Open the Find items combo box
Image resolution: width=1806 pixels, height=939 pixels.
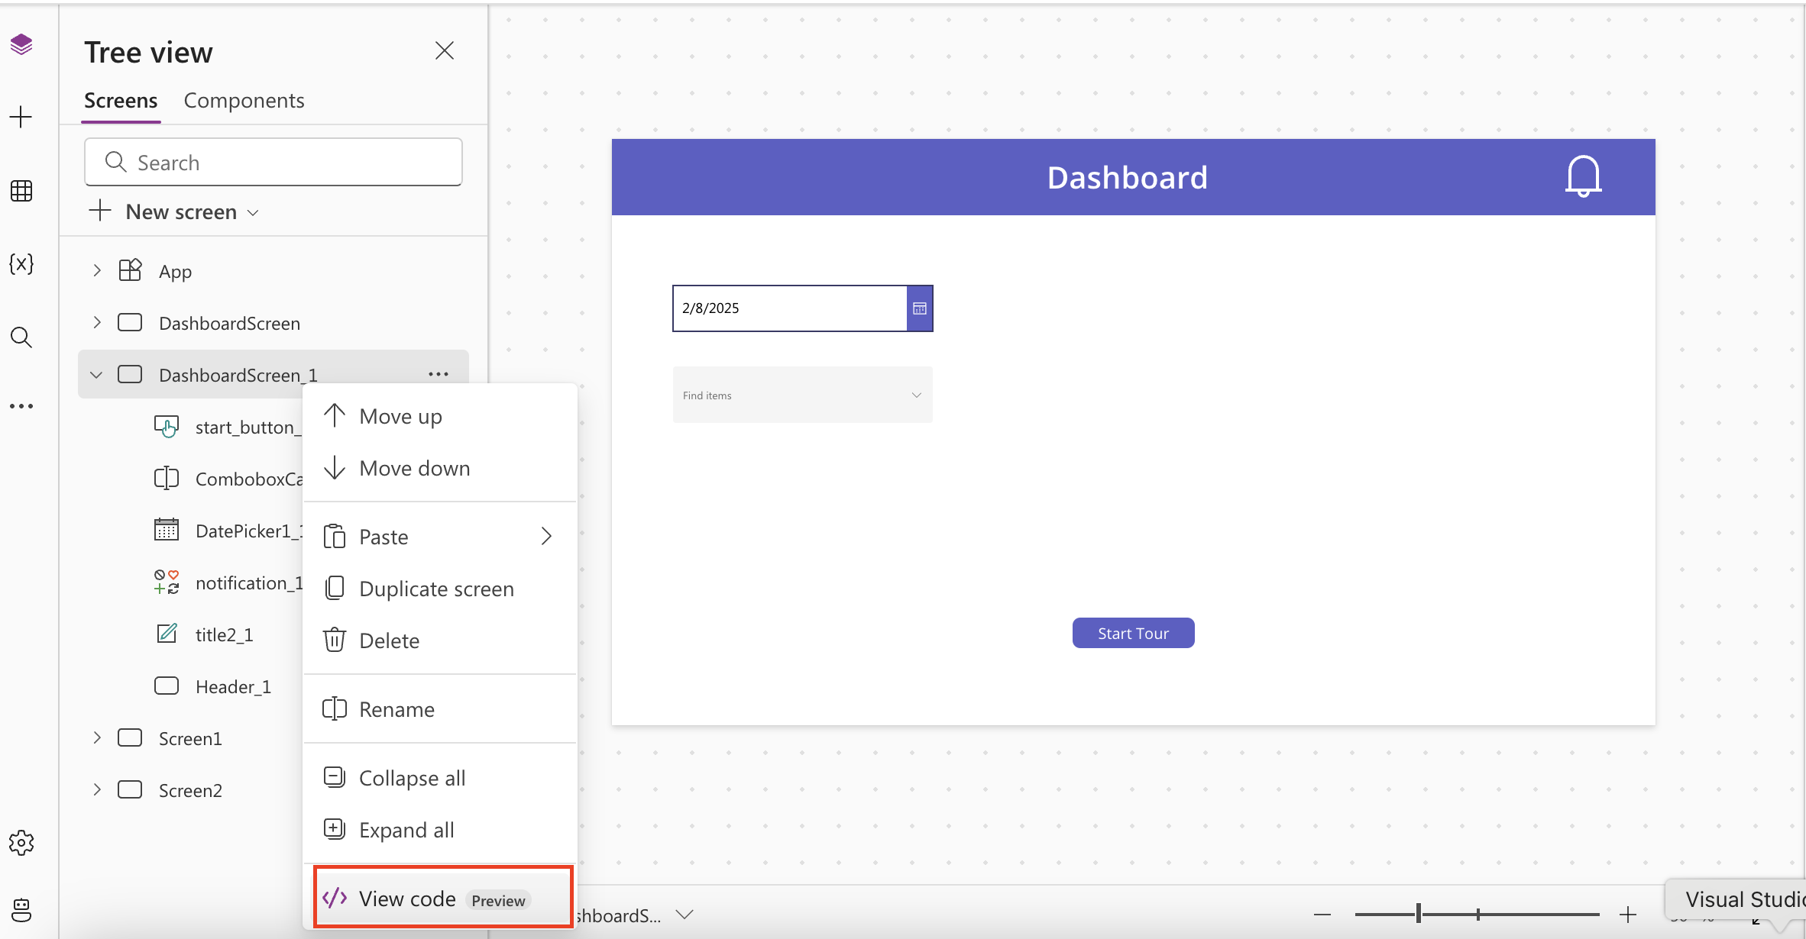click(x=802, y=395)
